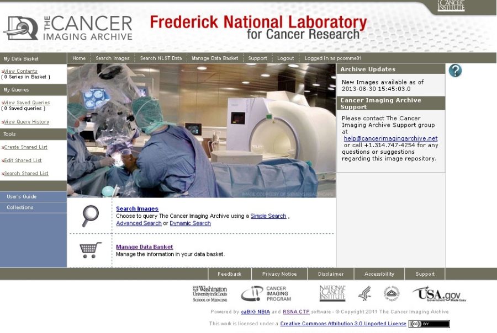Image resolution: width=497 pixels, height=333 pixels.
Task: Click the 'Archive Updates' panel header
Action: pos(391,69)
